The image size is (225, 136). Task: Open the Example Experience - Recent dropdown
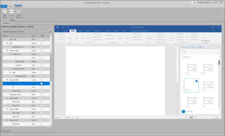coord(50,32)
